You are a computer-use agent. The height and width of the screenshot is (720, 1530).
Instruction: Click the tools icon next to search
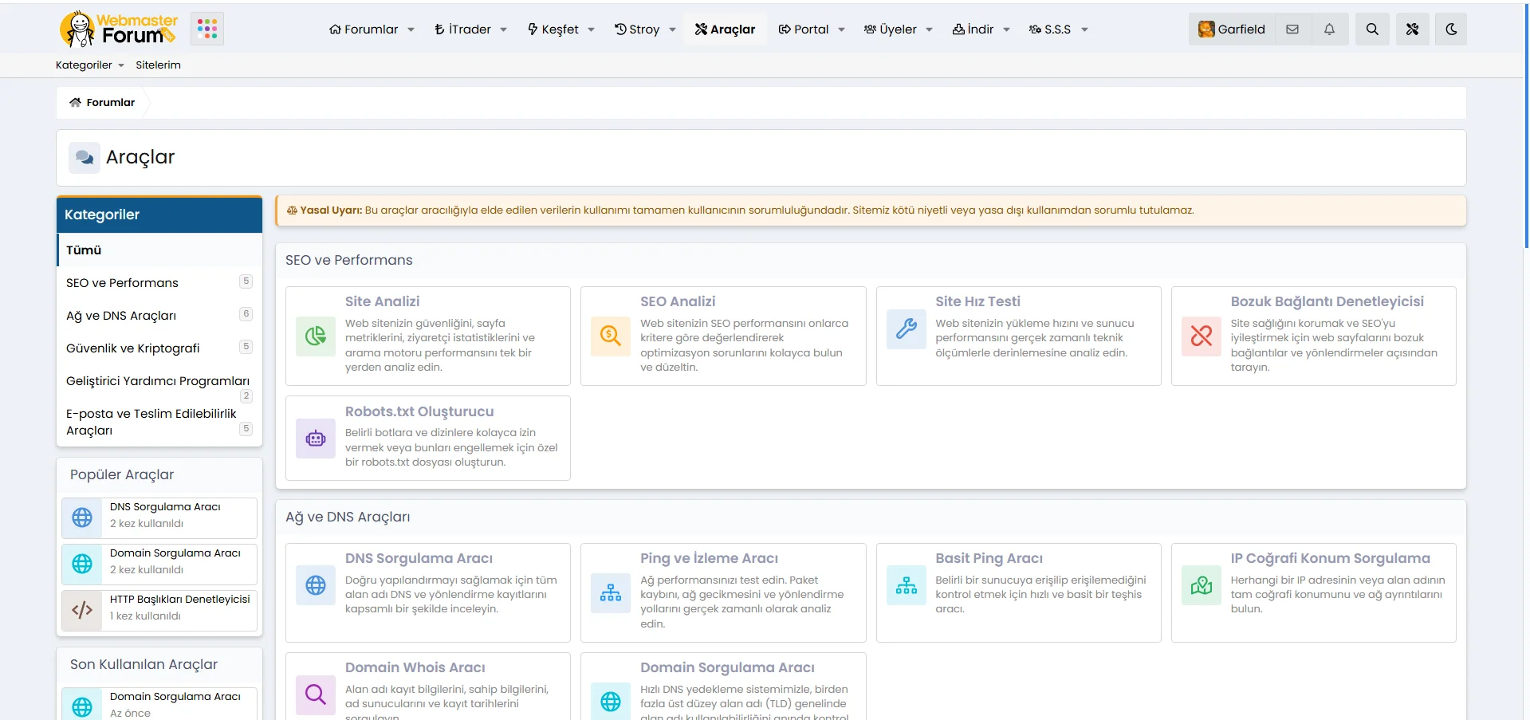click(x=1411, y=30)
